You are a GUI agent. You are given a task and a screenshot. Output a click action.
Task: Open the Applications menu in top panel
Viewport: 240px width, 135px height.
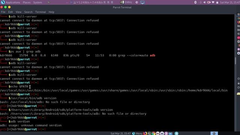click(x=13, y=3)
